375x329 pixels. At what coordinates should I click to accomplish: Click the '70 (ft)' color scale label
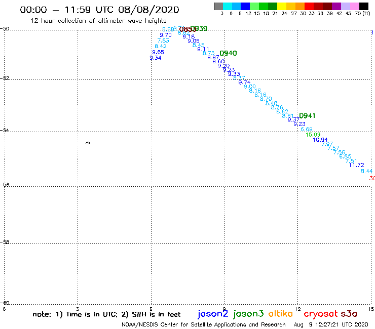[362, 13]
